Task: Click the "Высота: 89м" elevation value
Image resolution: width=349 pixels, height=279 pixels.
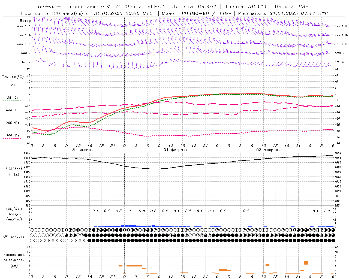Action: tap(291, 7)
